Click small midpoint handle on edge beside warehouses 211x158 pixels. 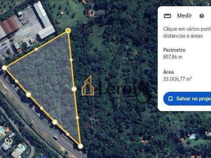(36, 49)
